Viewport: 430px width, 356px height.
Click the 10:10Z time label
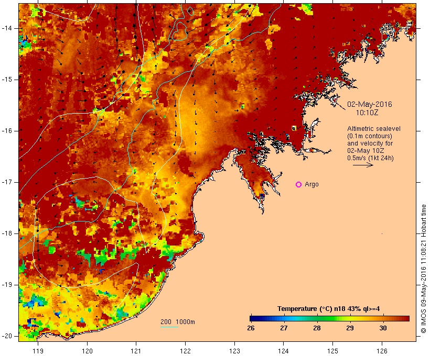[x=367, y=113]
